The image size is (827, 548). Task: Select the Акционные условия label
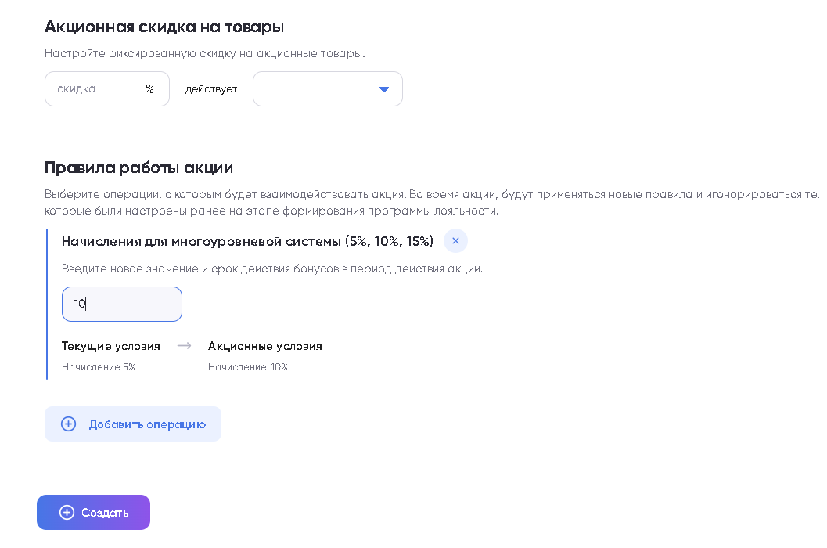[x=265, y=346]
